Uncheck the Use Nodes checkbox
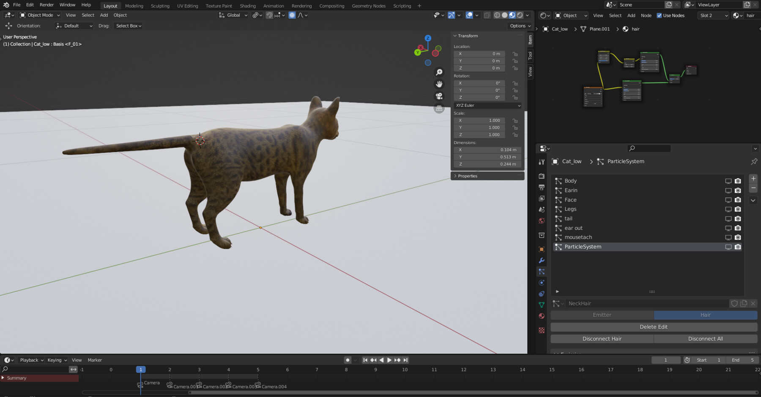The width and height of the screenshot is (761, 397). coord(659,15)
